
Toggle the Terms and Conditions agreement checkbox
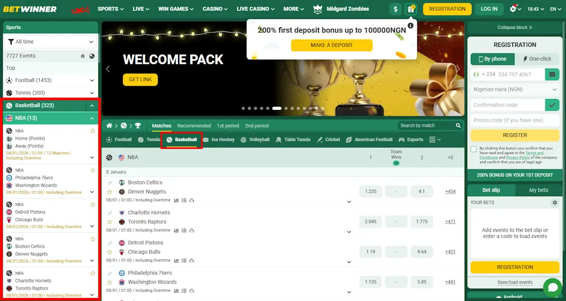(473, 149)
